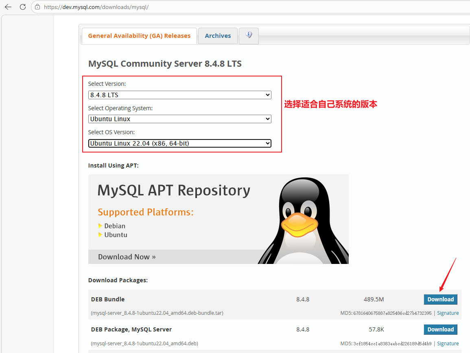Click filename mysql-server_8.4.8-1ubuntu22.04_amd64.deb-bundle.tar

[x=157, y=313]
